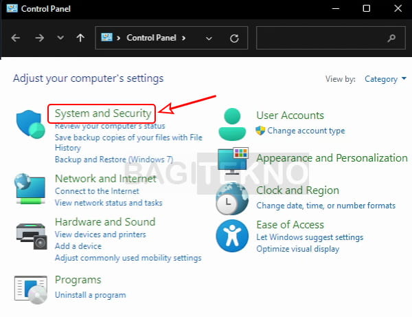
Task: Click the Ease of Access icon
Action: (232, 236)
